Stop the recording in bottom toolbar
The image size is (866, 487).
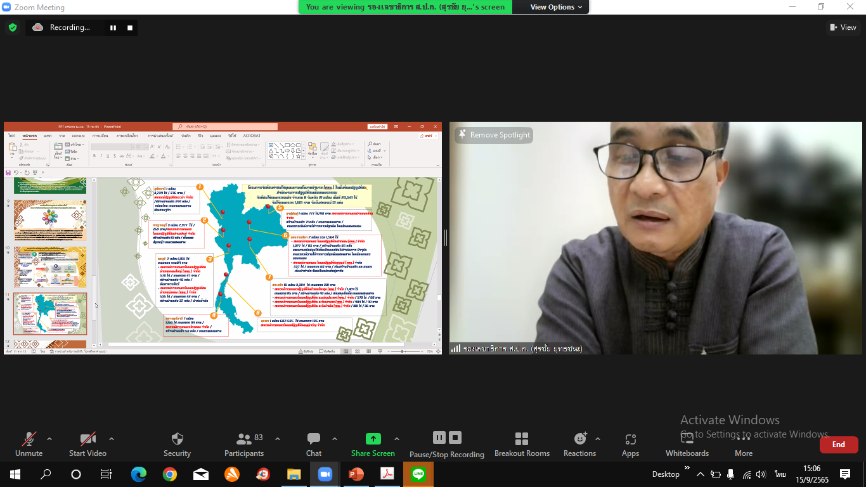tap(455, 438)
